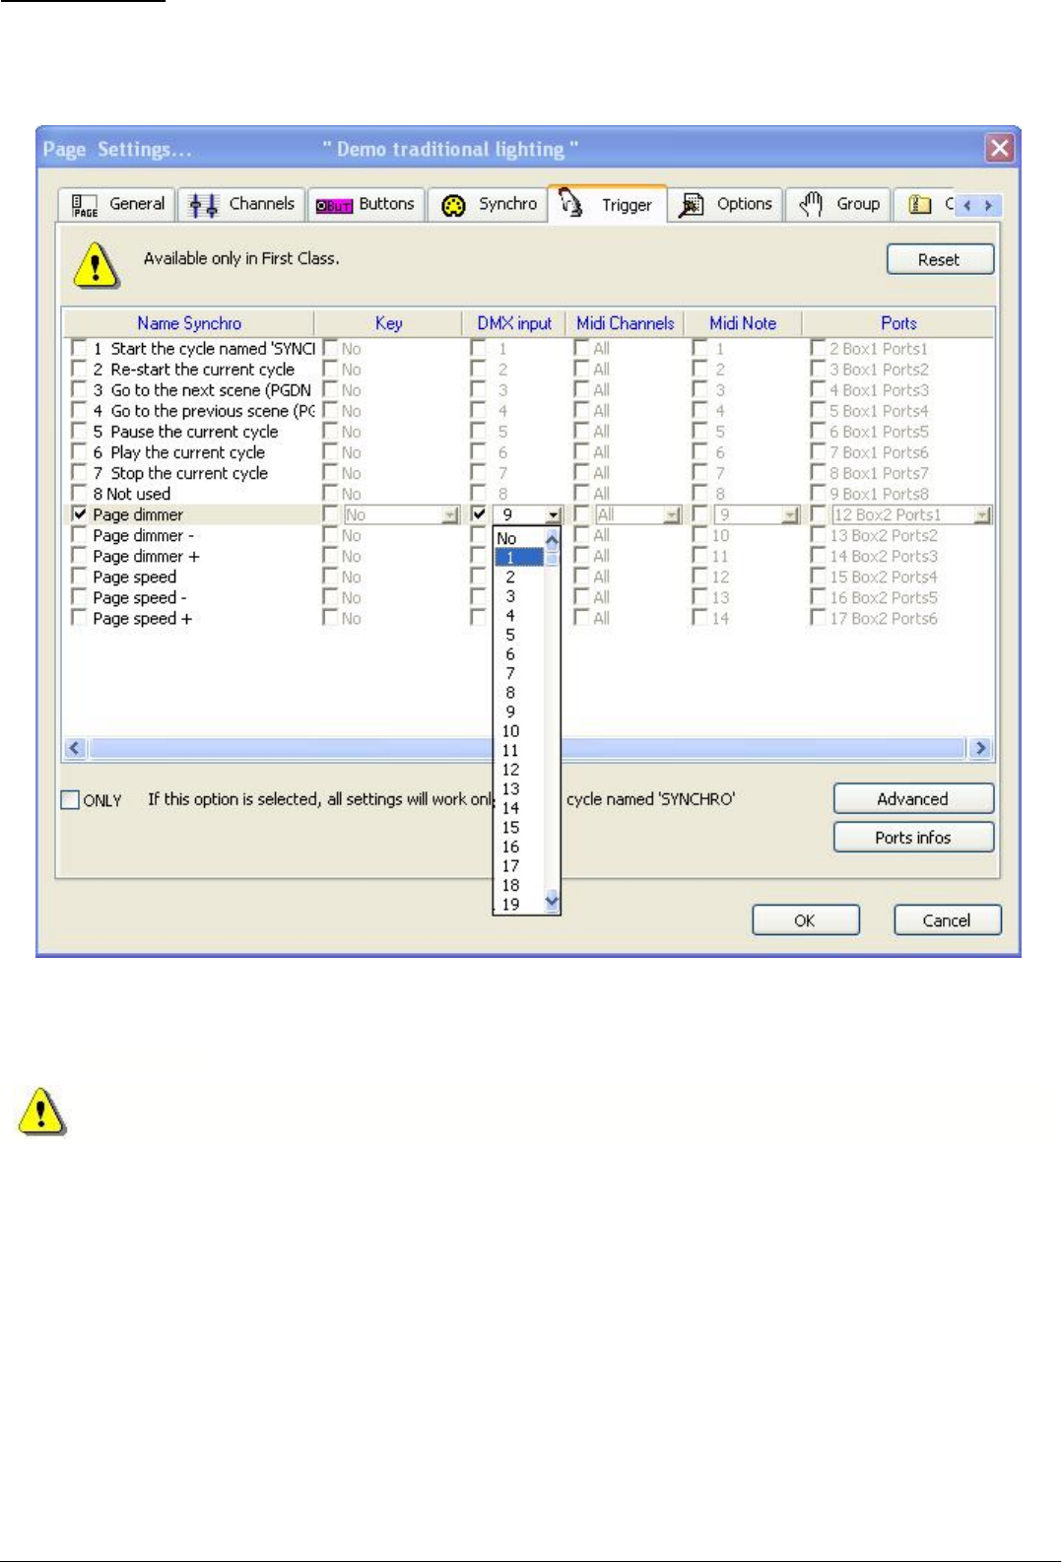
Task: Click the 'Name Synchro' column header
Action: tap(189, 323)
